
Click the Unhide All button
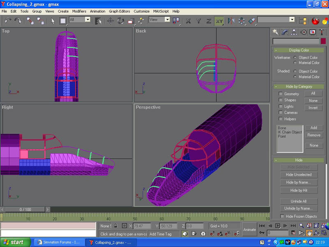(299, 201)
